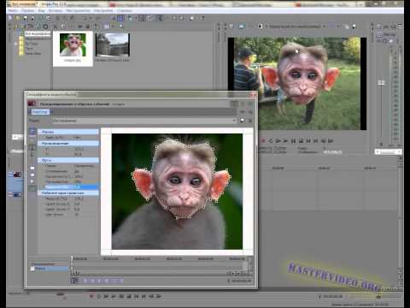
Task: Collapse the Position (Расположение) properties section header
Action: (x=68, y=144)
